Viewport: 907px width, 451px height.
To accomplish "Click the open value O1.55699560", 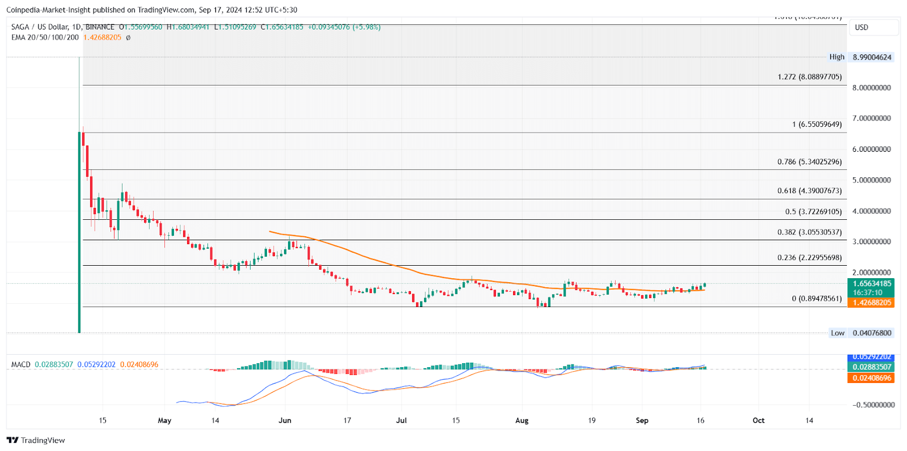I will pyautogui.click(x=141, y=27).
